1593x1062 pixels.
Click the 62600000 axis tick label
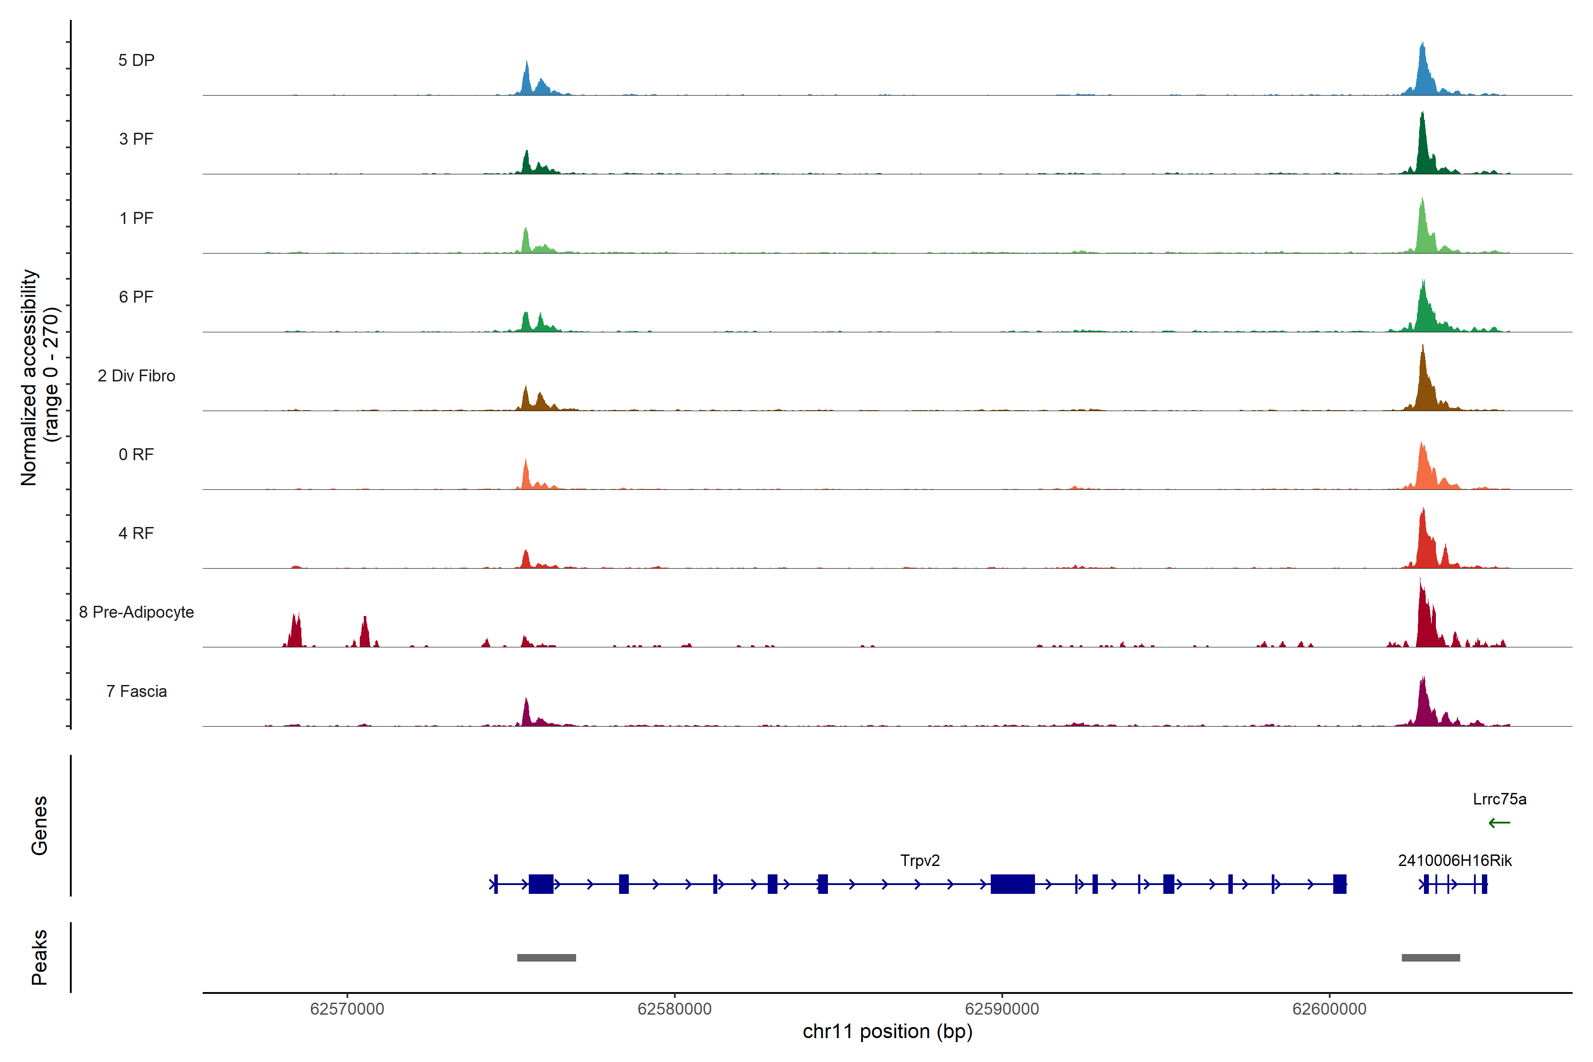pyautogui.click(x=1329, y=1008)
